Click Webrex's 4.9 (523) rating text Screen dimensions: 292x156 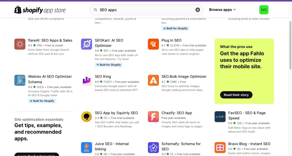pyautogui.click(x=36, y=87)
